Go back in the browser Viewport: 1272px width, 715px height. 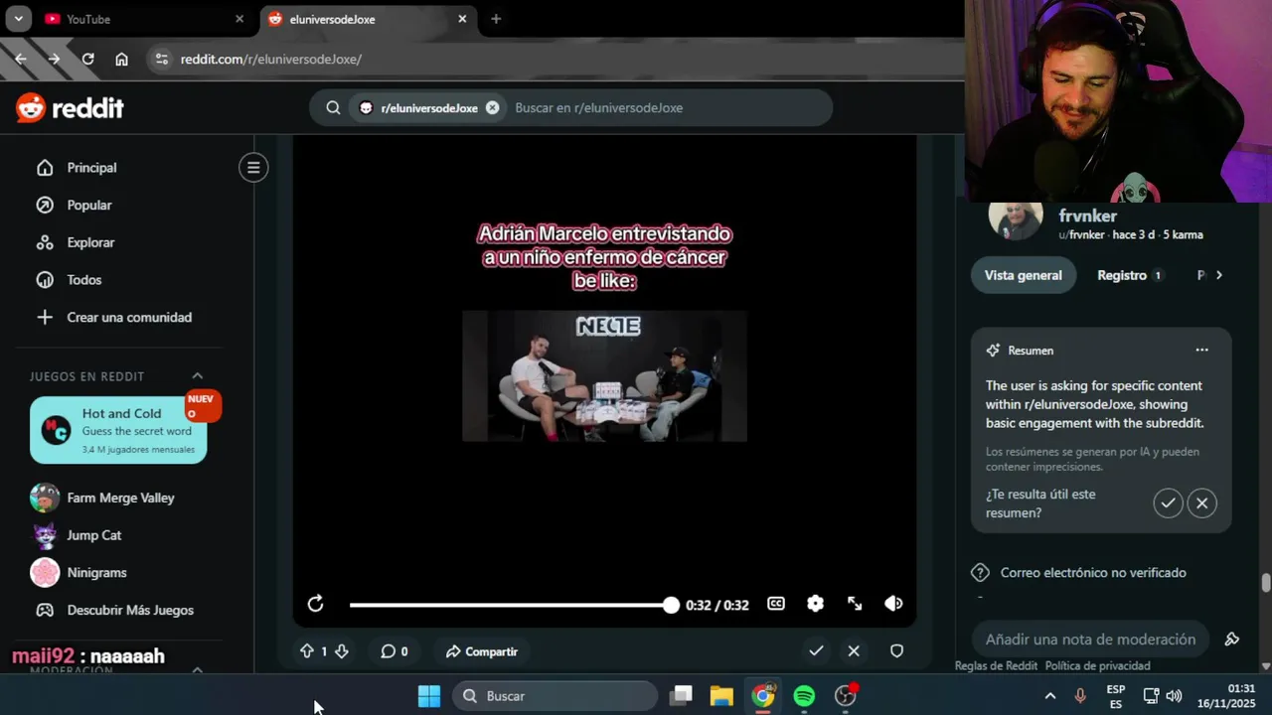20,59
